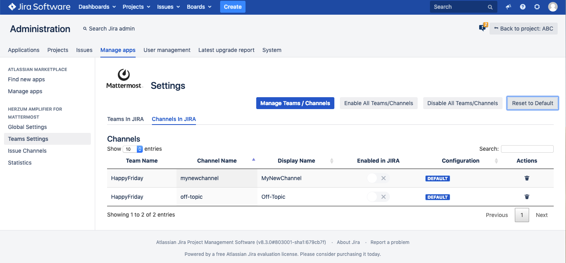Delete the mynewchannel row with trash icon

527,178
